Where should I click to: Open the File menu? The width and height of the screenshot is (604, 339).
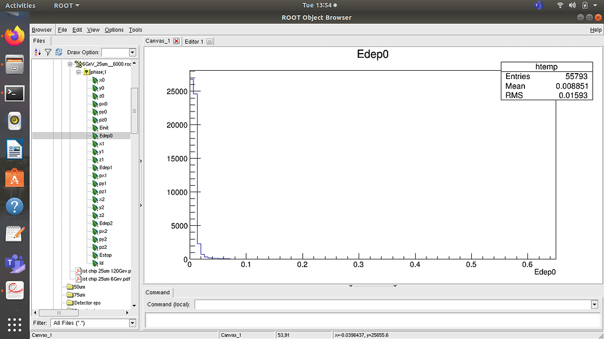click(63, 29)
